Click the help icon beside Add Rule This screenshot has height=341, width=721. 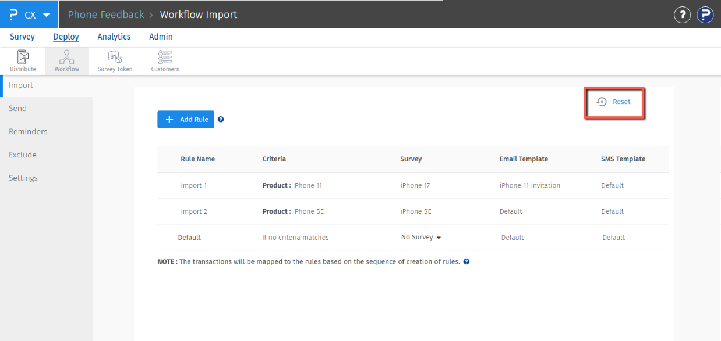[221, 120]
